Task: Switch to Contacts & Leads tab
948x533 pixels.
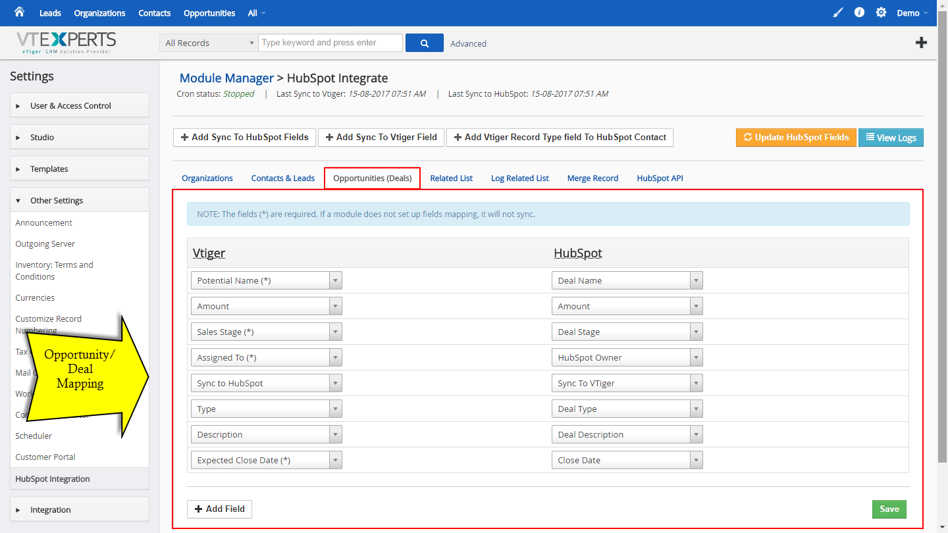Action: [283, 178]
